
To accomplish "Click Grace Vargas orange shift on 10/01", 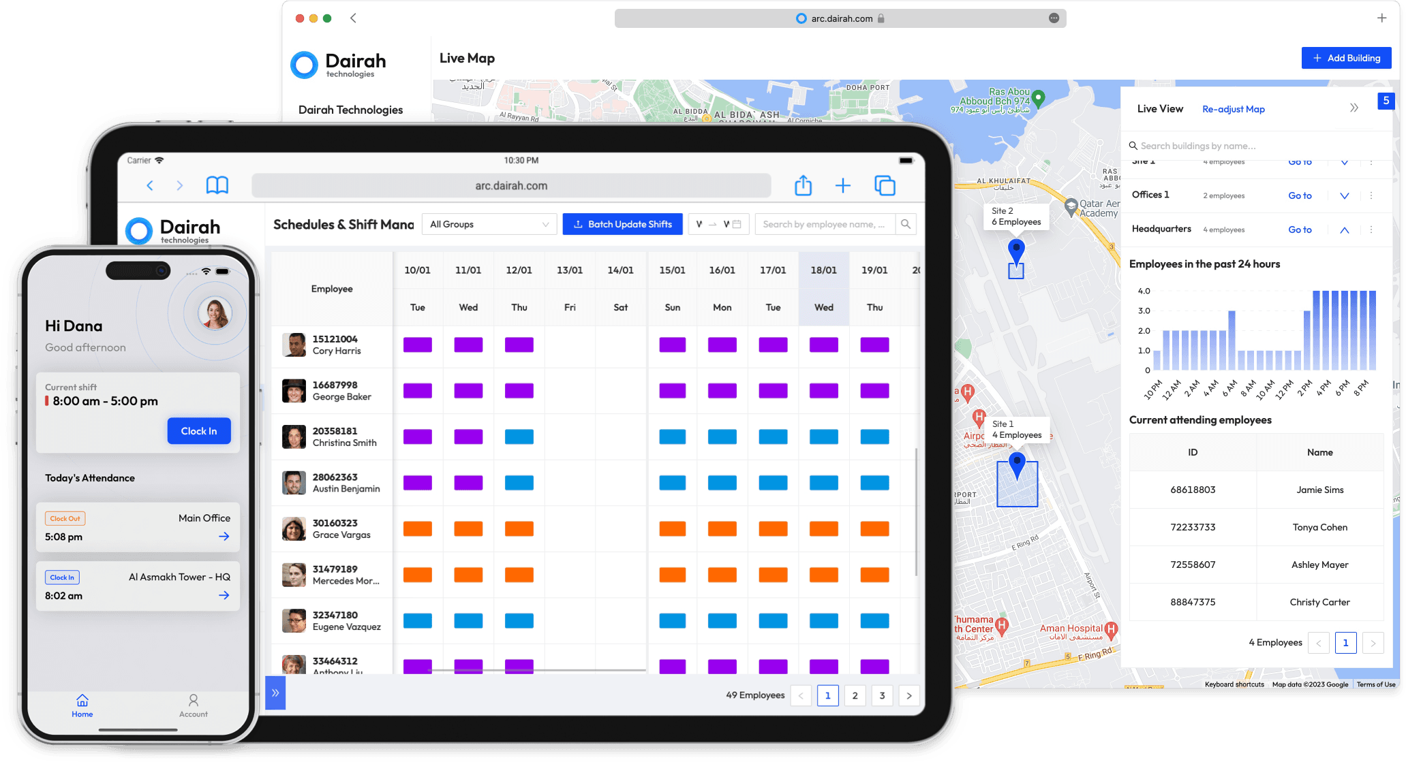I will [418, 528].
